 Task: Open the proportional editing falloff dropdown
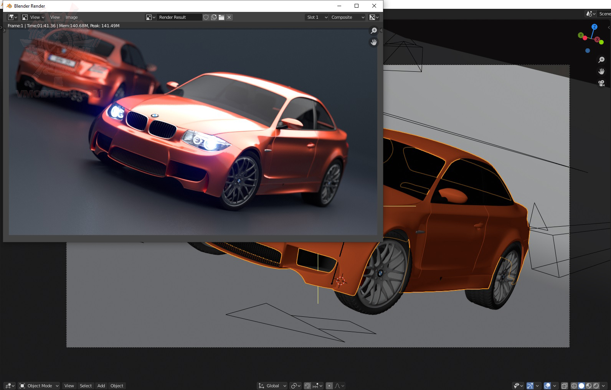coord(339,386)
